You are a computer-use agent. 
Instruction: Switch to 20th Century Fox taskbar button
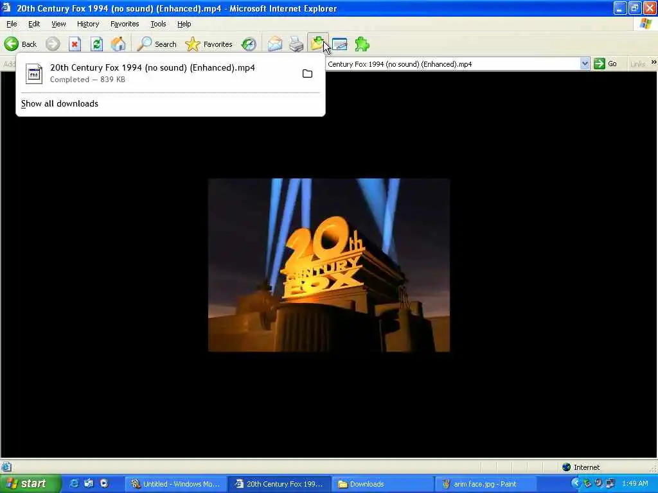click(280, 484)
